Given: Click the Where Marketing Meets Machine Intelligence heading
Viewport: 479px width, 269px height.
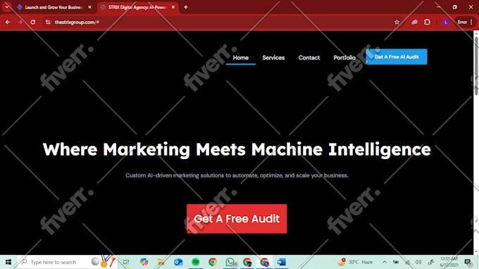Looking at the screenshot, I should tap(237, 149).
